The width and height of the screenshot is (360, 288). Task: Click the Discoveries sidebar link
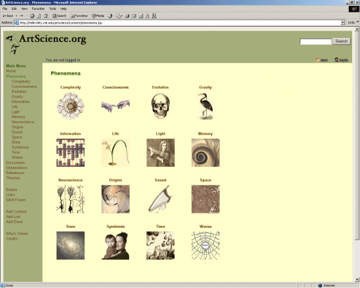point(16,162)
